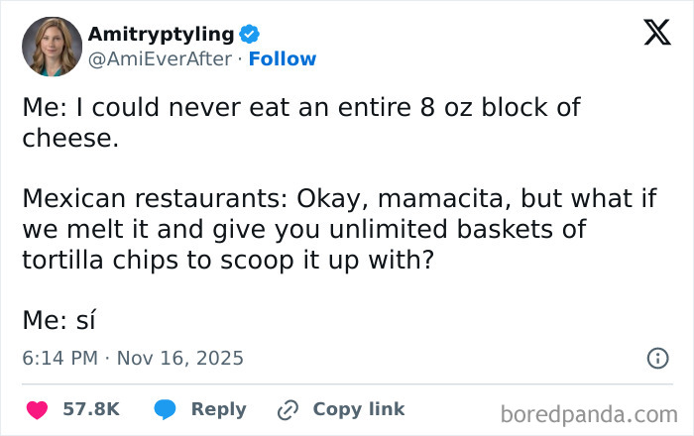694x436 pixels.
Task: Click the X logo in the corner
Action: click(650, 36)
